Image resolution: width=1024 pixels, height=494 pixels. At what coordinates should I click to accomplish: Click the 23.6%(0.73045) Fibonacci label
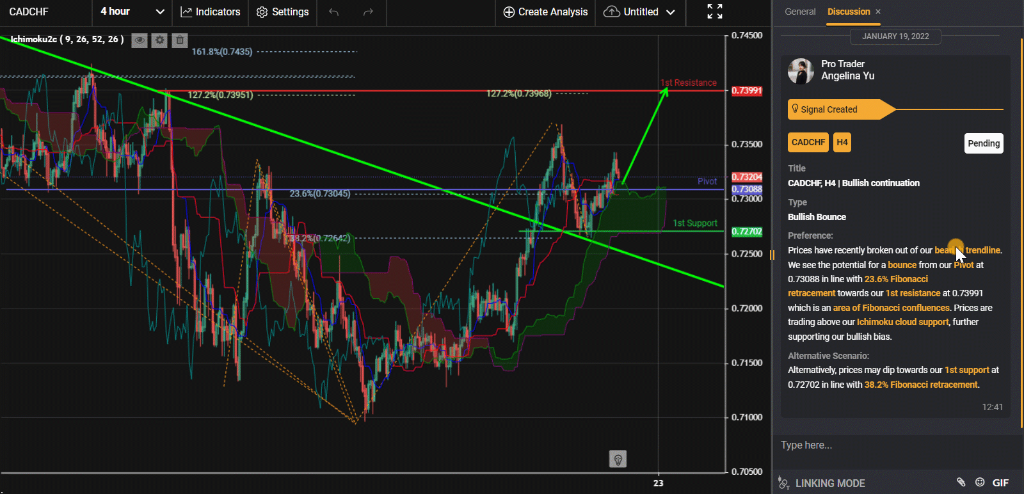click(x=320, y=193)
